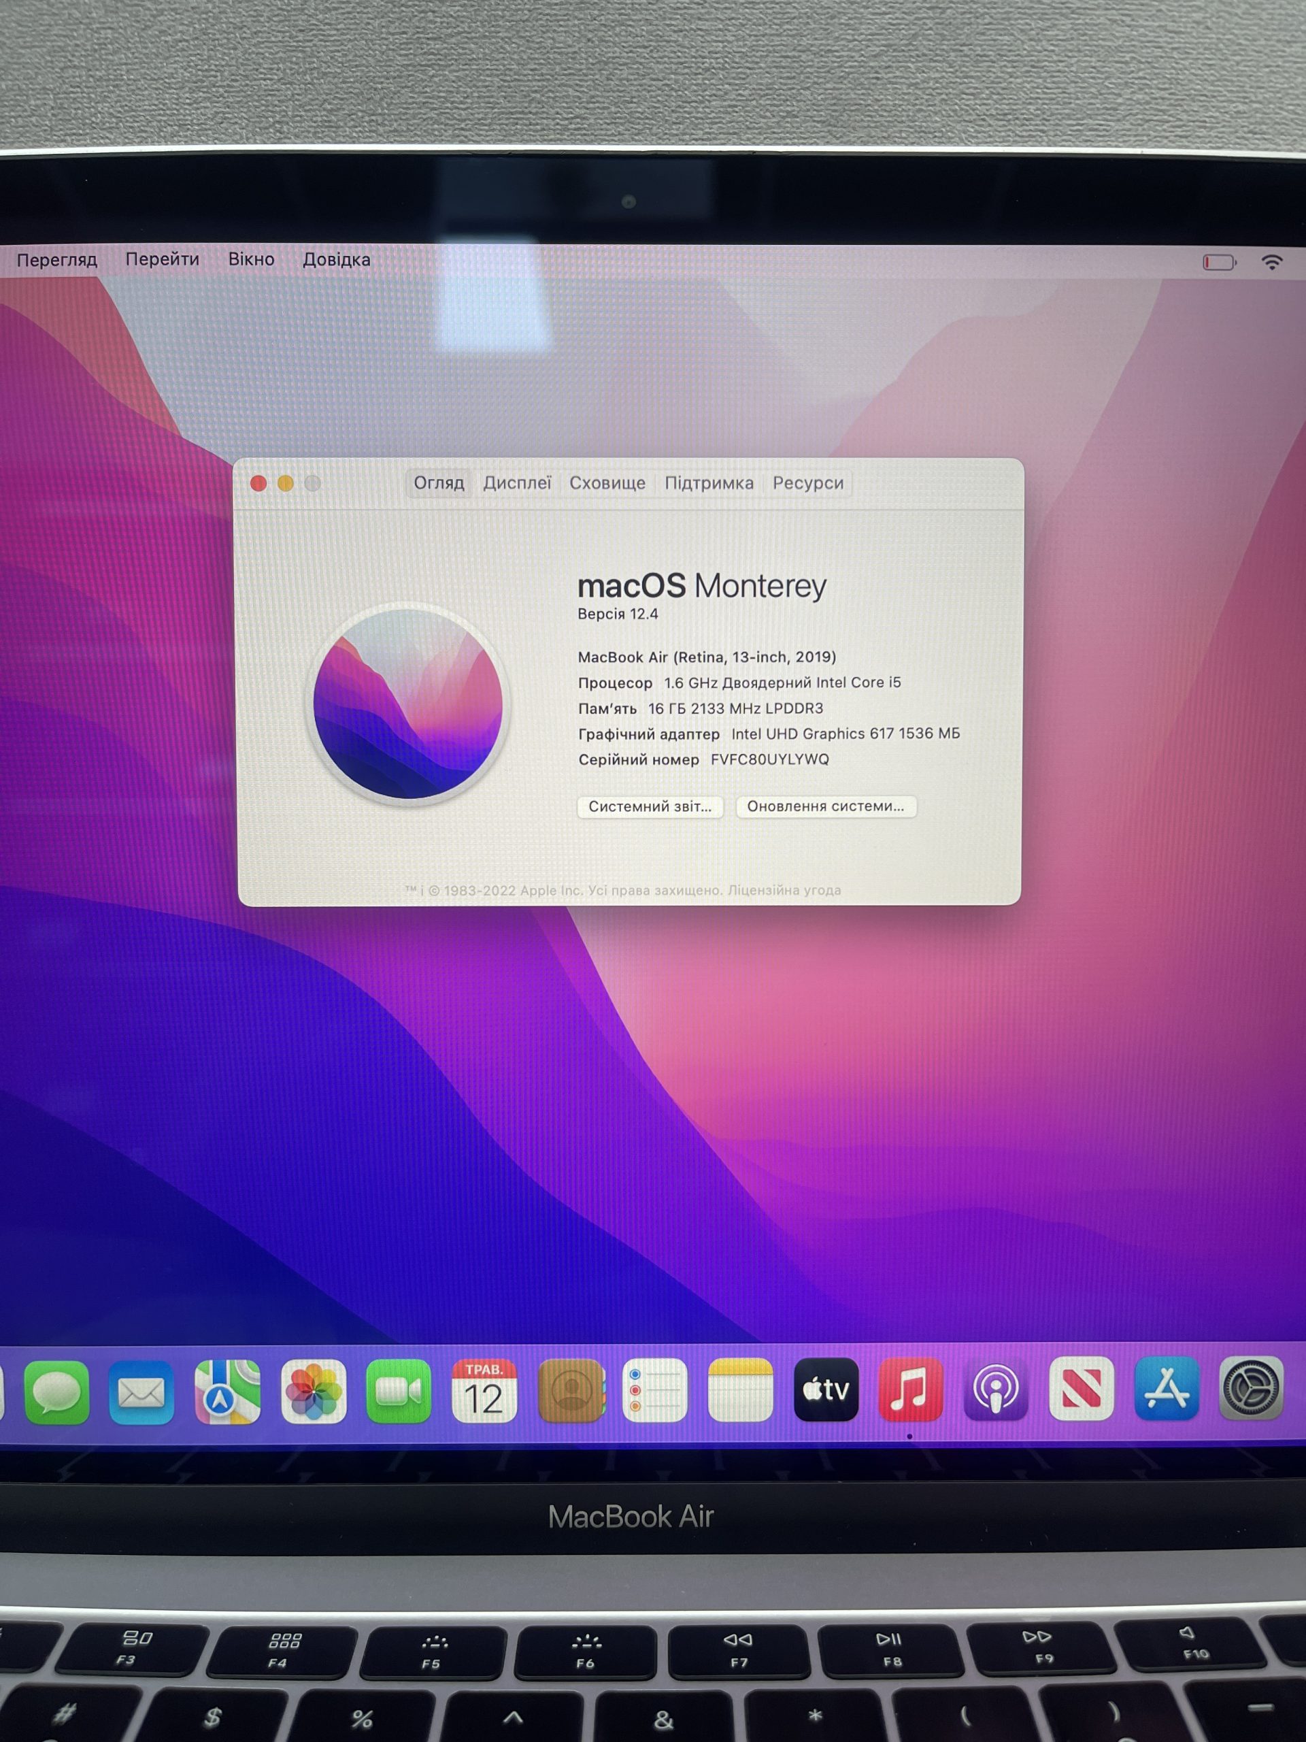Open the Довідка menu
This screenshot has height=1742, width=1306.
pyautogui.click(x=336, y=259)
